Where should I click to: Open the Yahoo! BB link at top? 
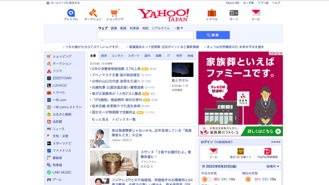(232, 3)
